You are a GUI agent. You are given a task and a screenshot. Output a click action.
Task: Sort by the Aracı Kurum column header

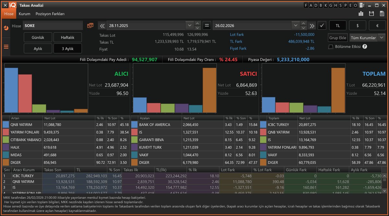tap(27, 170)
